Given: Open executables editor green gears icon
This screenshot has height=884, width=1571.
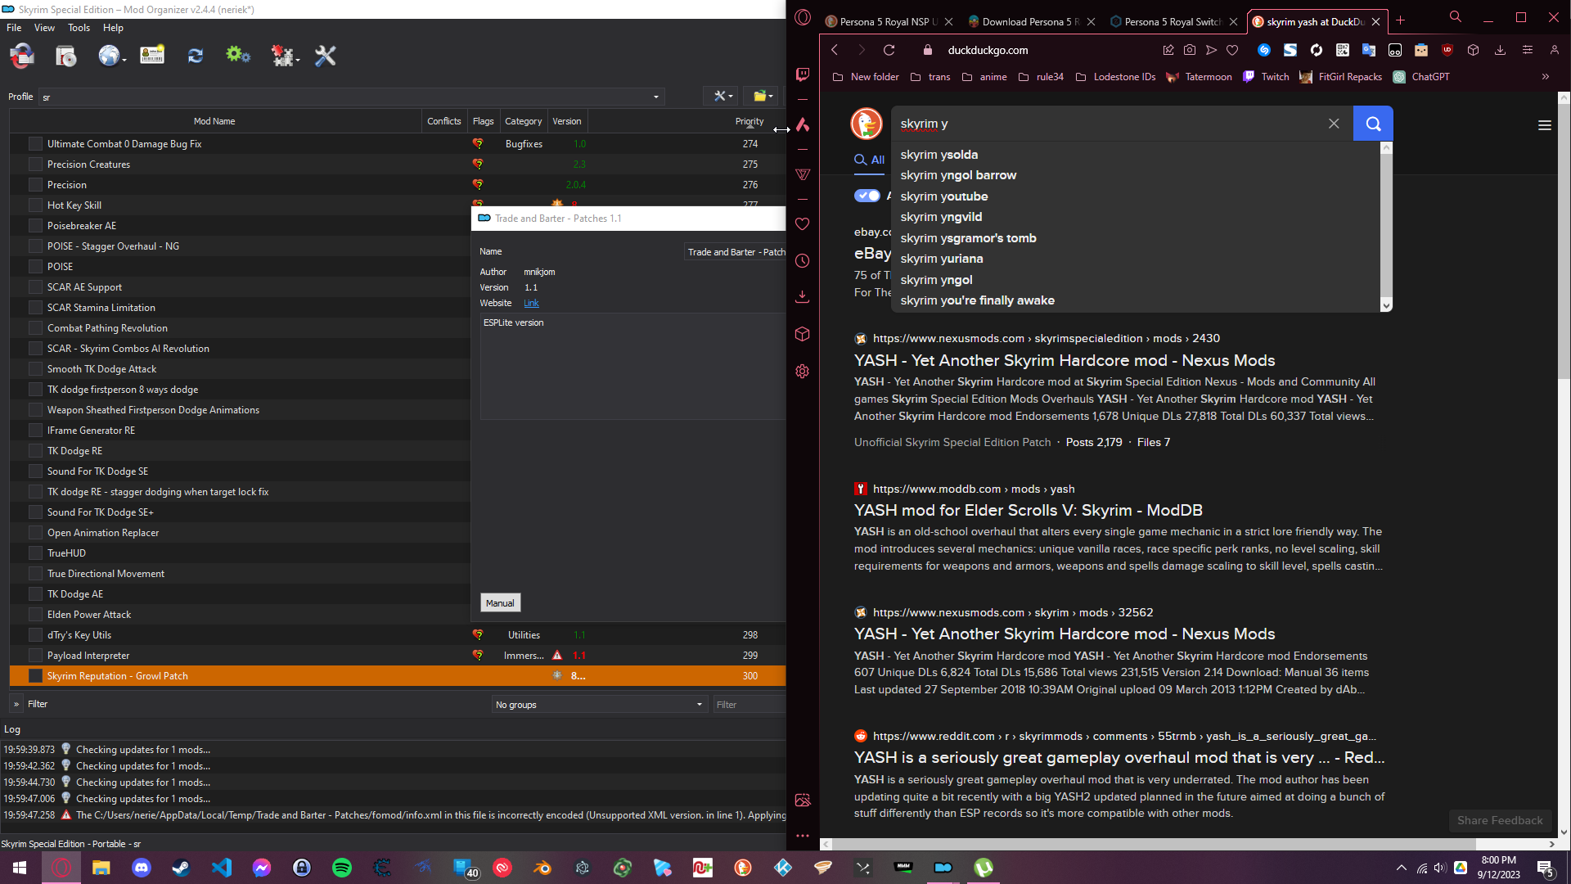Looking at the screenshot, I should tap(238, 55).
